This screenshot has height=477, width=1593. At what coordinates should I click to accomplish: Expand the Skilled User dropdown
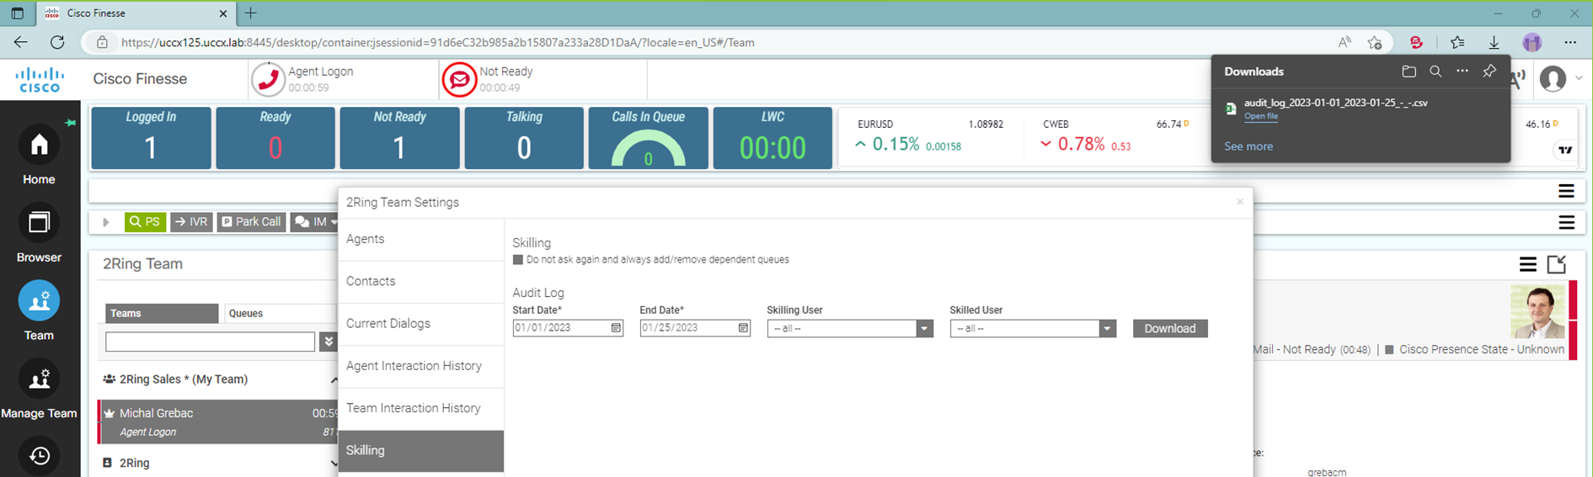click(x=1107, y=329)
